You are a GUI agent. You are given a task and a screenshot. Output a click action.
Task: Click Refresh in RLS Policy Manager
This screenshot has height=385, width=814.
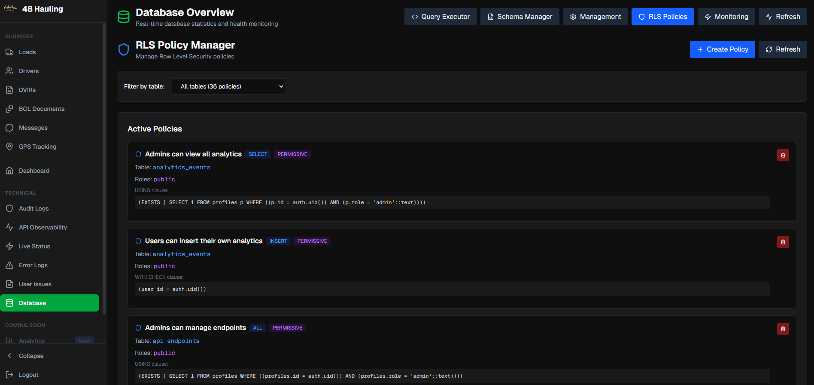783,49
